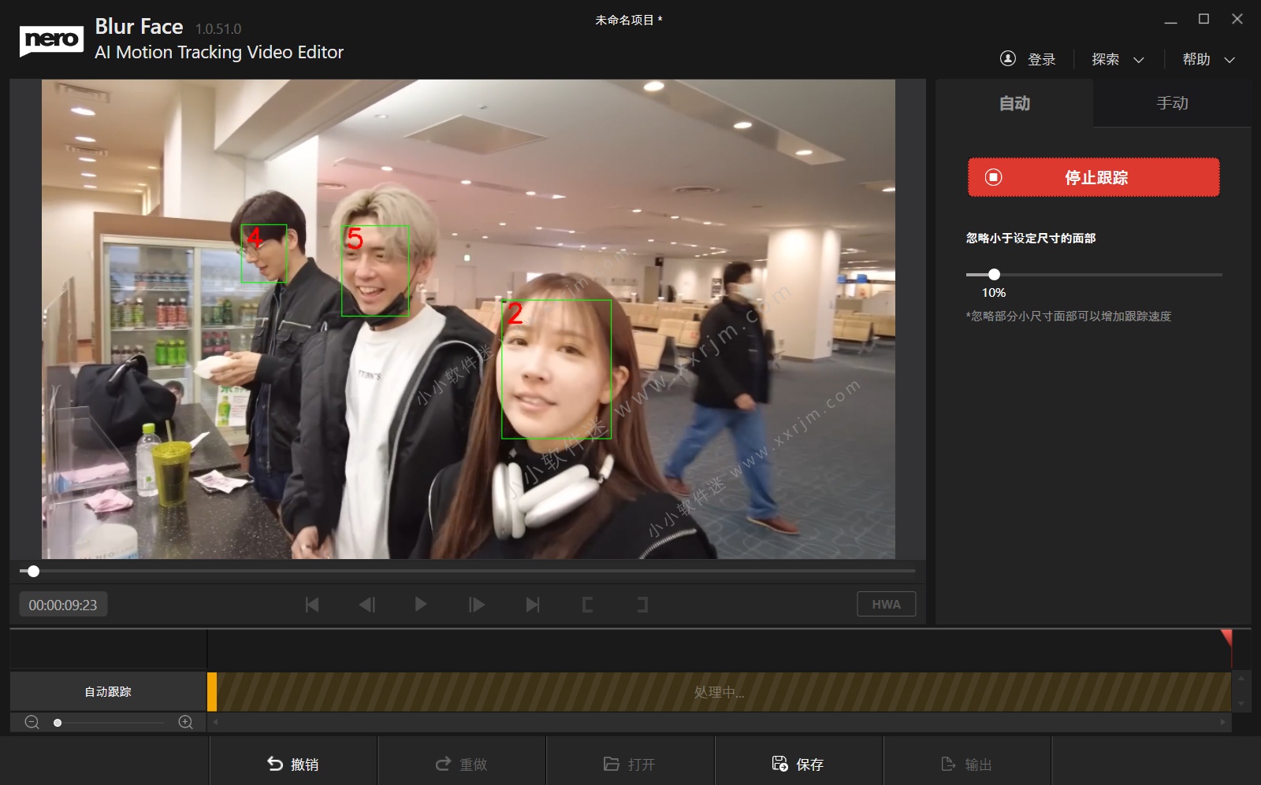Image resolution: width=1261 pixels, height=785 pixels.
Task: Toggle HWA hardware acceleration
Action: point(886,604)
